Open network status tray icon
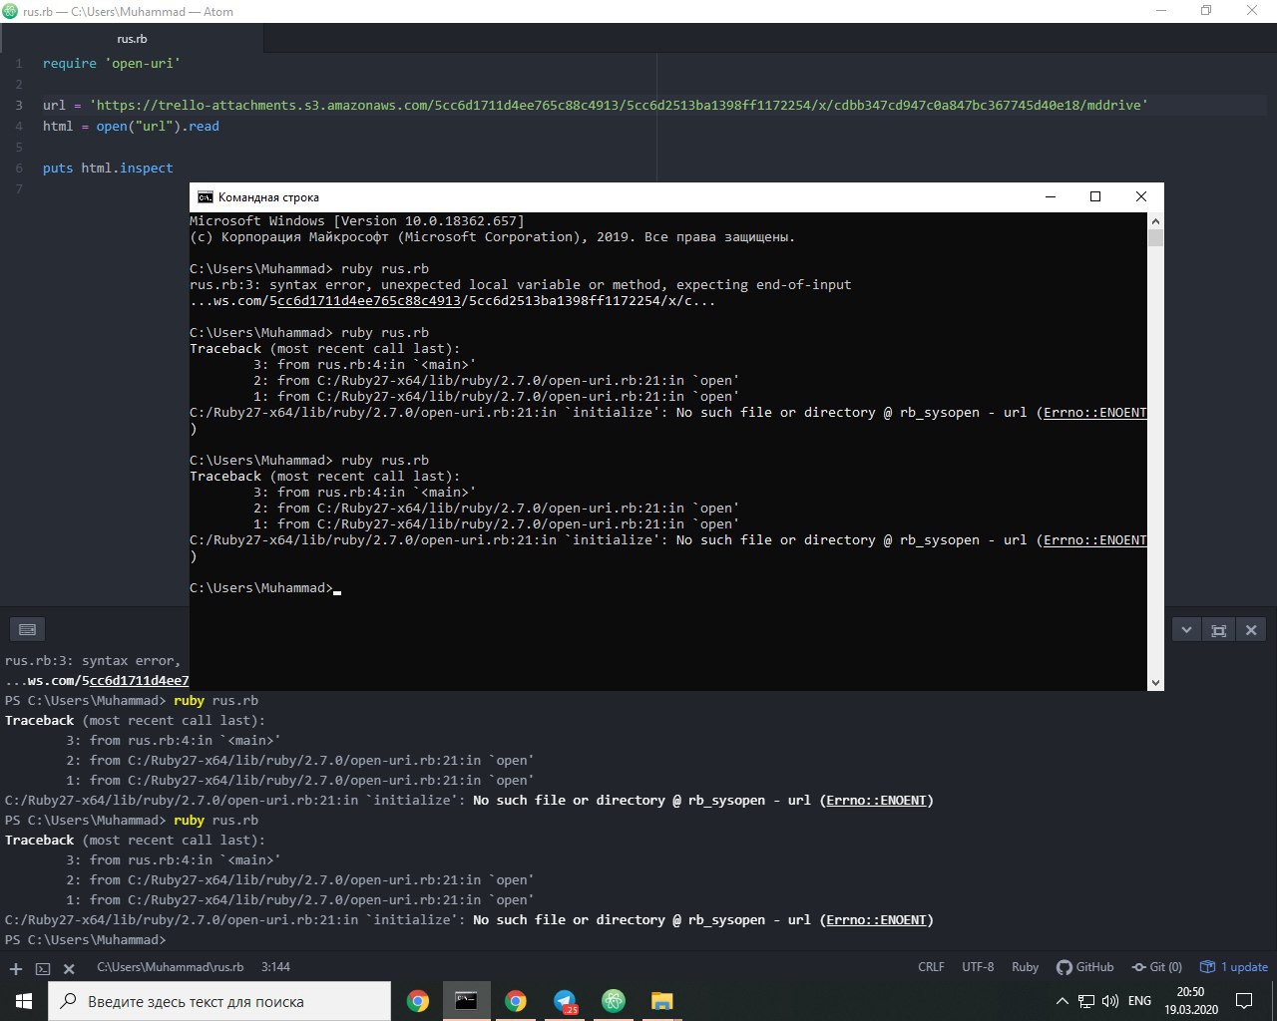 pos(1086,1001)
